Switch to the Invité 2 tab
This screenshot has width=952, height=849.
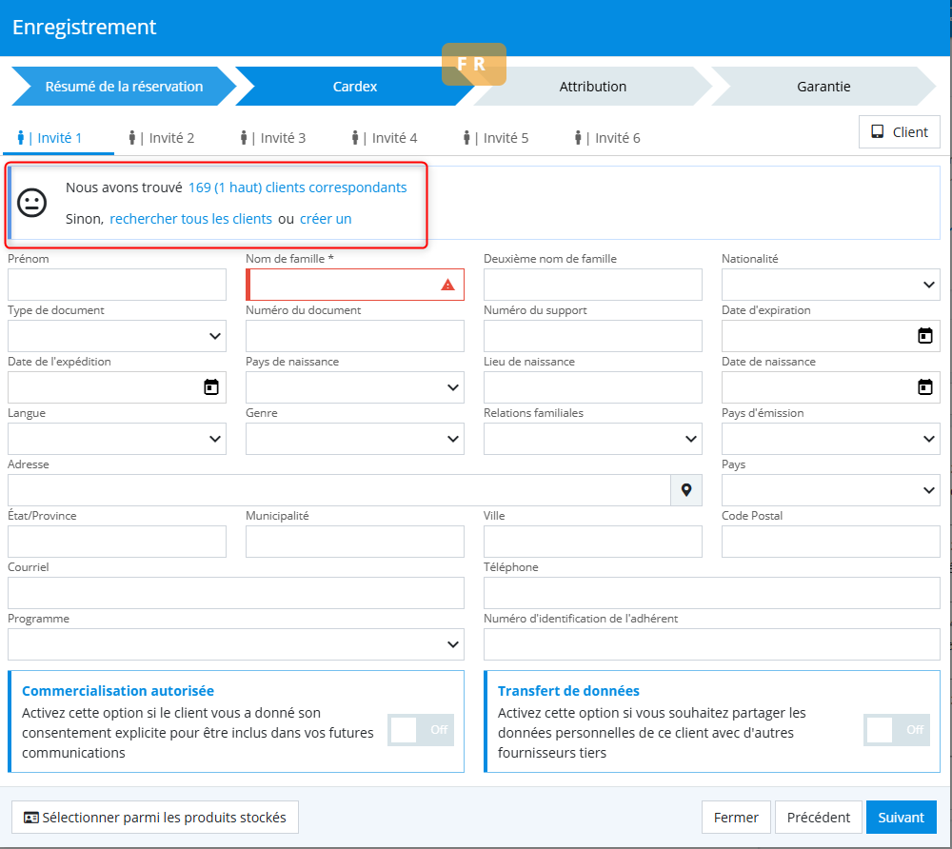click(x=162, y=138)
